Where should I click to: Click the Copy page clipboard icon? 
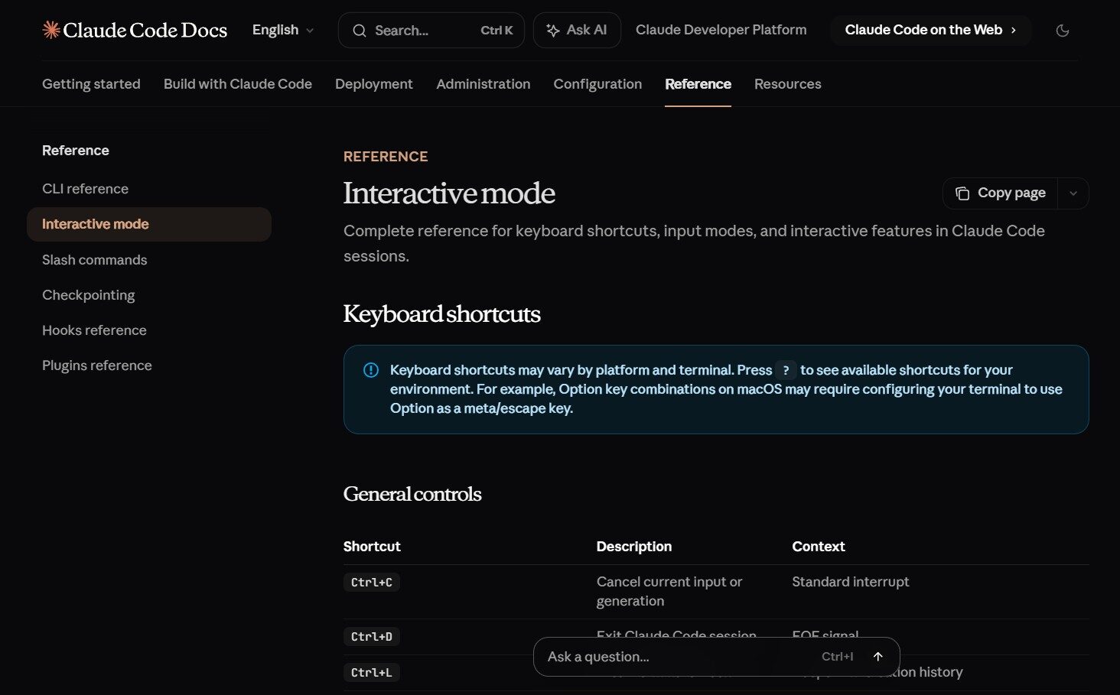962,193
